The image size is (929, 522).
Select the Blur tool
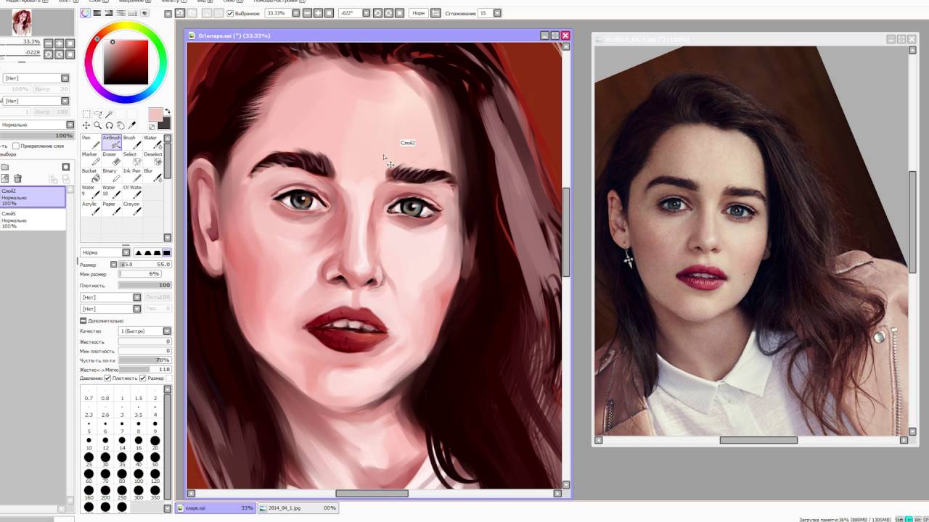pos(152,175)
